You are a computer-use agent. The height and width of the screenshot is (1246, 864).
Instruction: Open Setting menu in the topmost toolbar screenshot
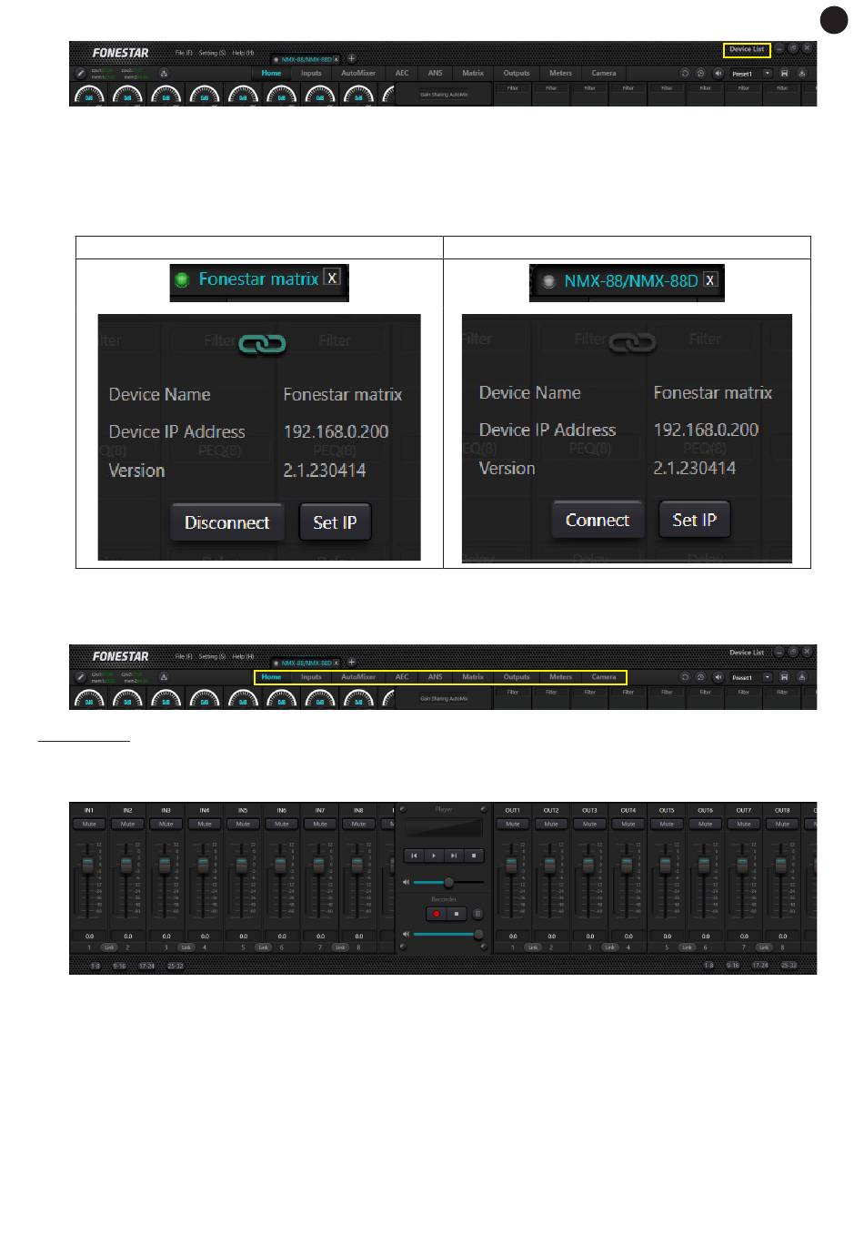pos(212,53)
